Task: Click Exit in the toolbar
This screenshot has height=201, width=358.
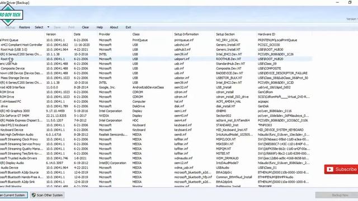Action: [x=128, y=27]
